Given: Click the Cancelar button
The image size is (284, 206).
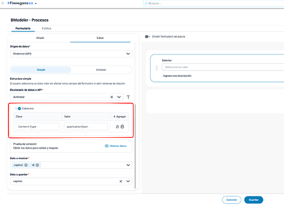Looking at the screenshot, I should tap(232, 200).
